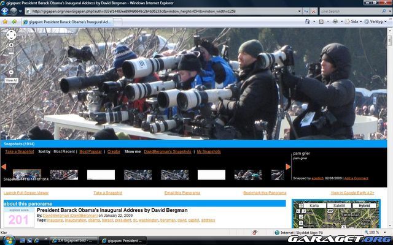Click the Favorites star icon
The image size is (393, 245).
[5, 21]
